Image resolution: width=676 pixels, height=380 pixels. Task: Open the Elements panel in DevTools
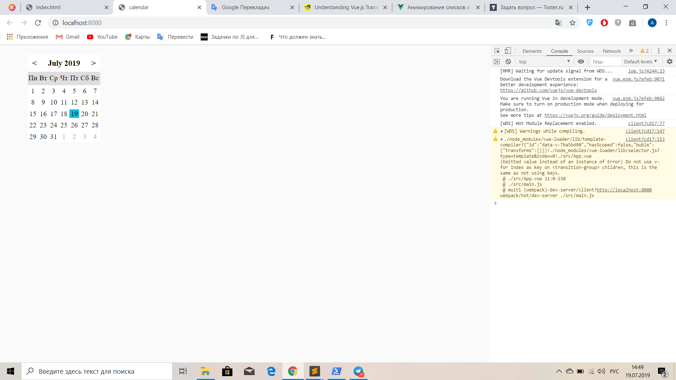(x=532, y=51)
